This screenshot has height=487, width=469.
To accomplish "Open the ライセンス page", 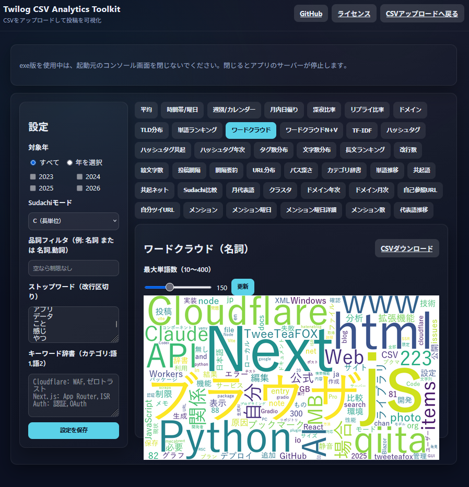I will (354, 14).
